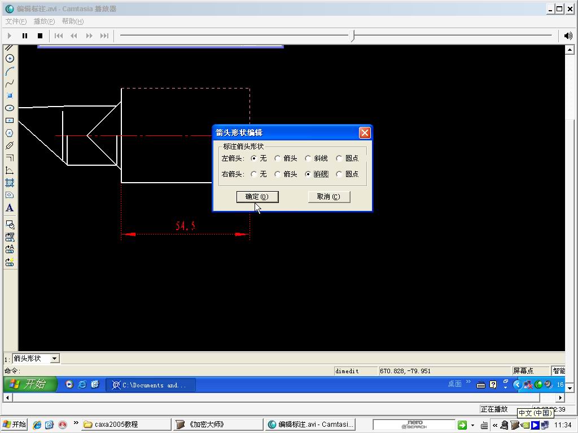Open the 帮助(H) menu
The height and width of the screenshot is (433, 578).
click(x=73, y=21)
